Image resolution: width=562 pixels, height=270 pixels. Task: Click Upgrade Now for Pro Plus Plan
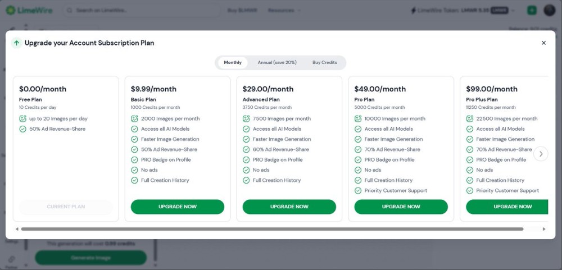(x=507, y=207)
